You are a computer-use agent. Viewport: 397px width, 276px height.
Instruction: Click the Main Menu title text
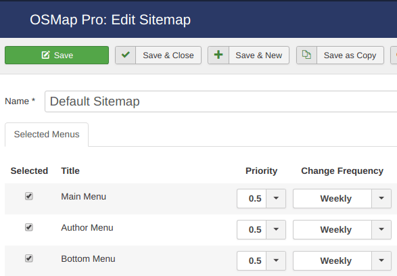tap(84, 196)
